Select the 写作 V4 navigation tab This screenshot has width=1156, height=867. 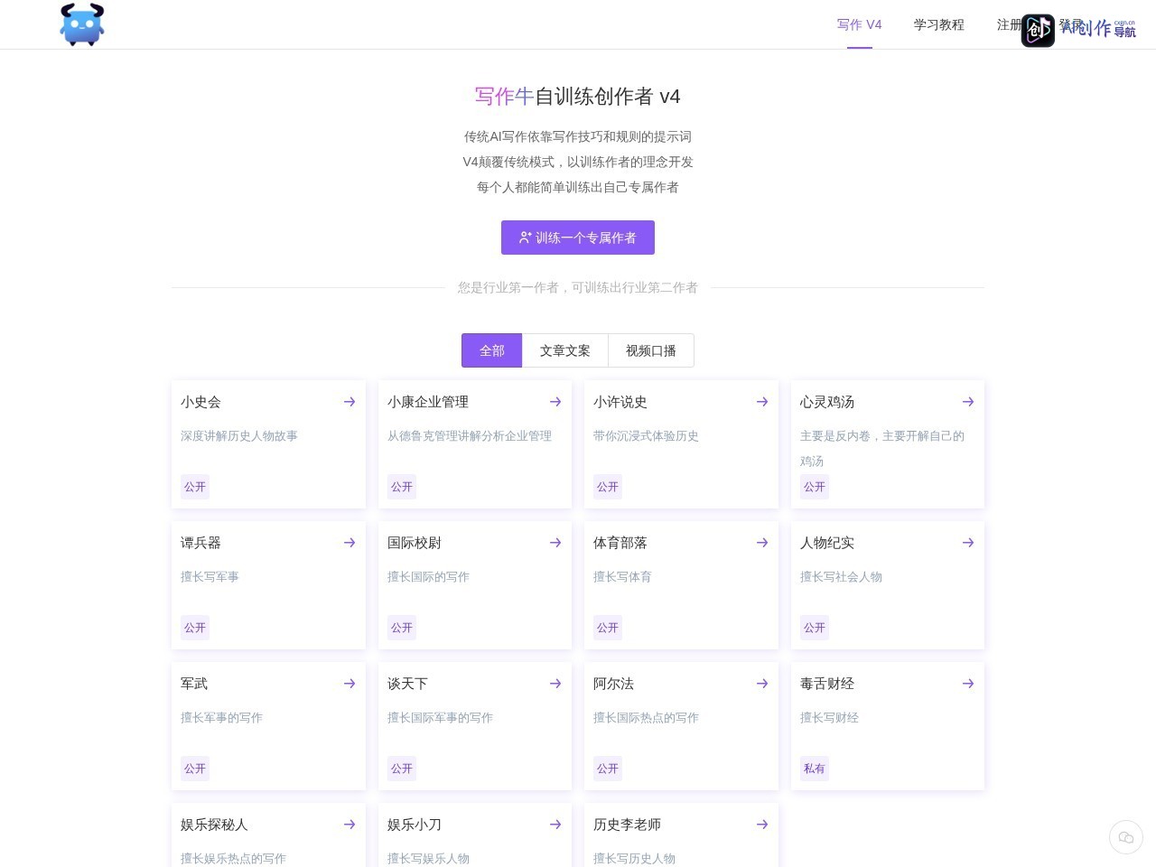859,24
